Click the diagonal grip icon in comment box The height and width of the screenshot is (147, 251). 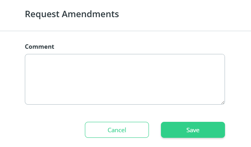(x=223, y=103)
